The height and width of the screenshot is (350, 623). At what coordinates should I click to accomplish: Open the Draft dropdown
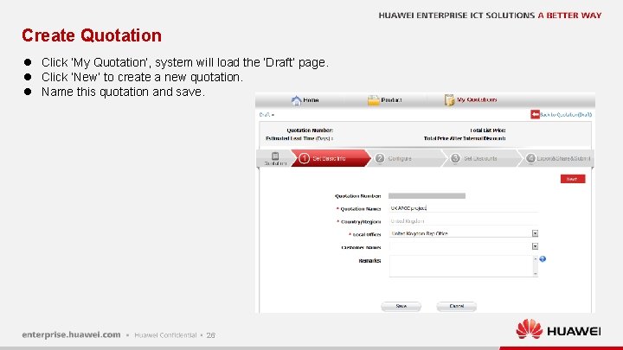pyautogui.click(x=267, y=115)
